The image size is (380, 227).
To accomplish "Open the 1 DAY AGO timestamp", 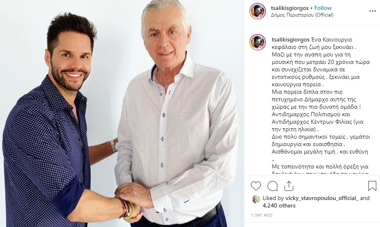I will 261,215.
